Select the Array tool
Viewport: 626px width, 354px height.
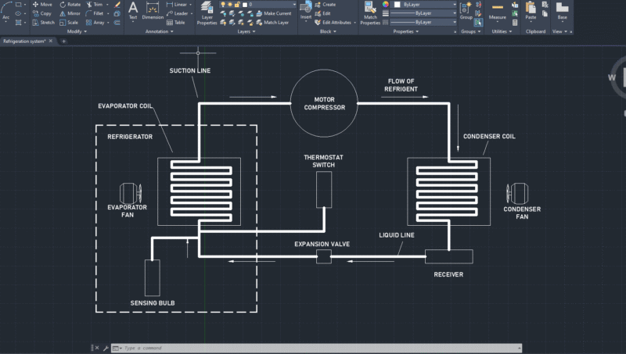pyautogui.click(x=95, y=23)
